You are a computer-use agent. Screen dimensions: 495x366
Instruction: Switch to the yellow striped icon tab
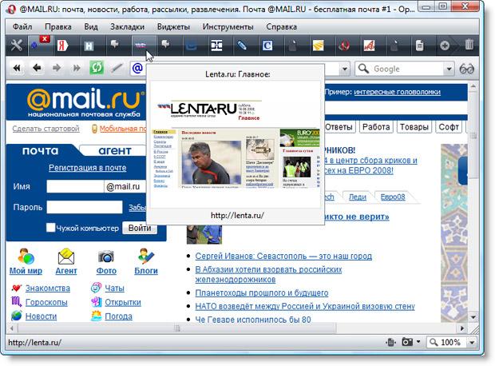tap(319, 46)
